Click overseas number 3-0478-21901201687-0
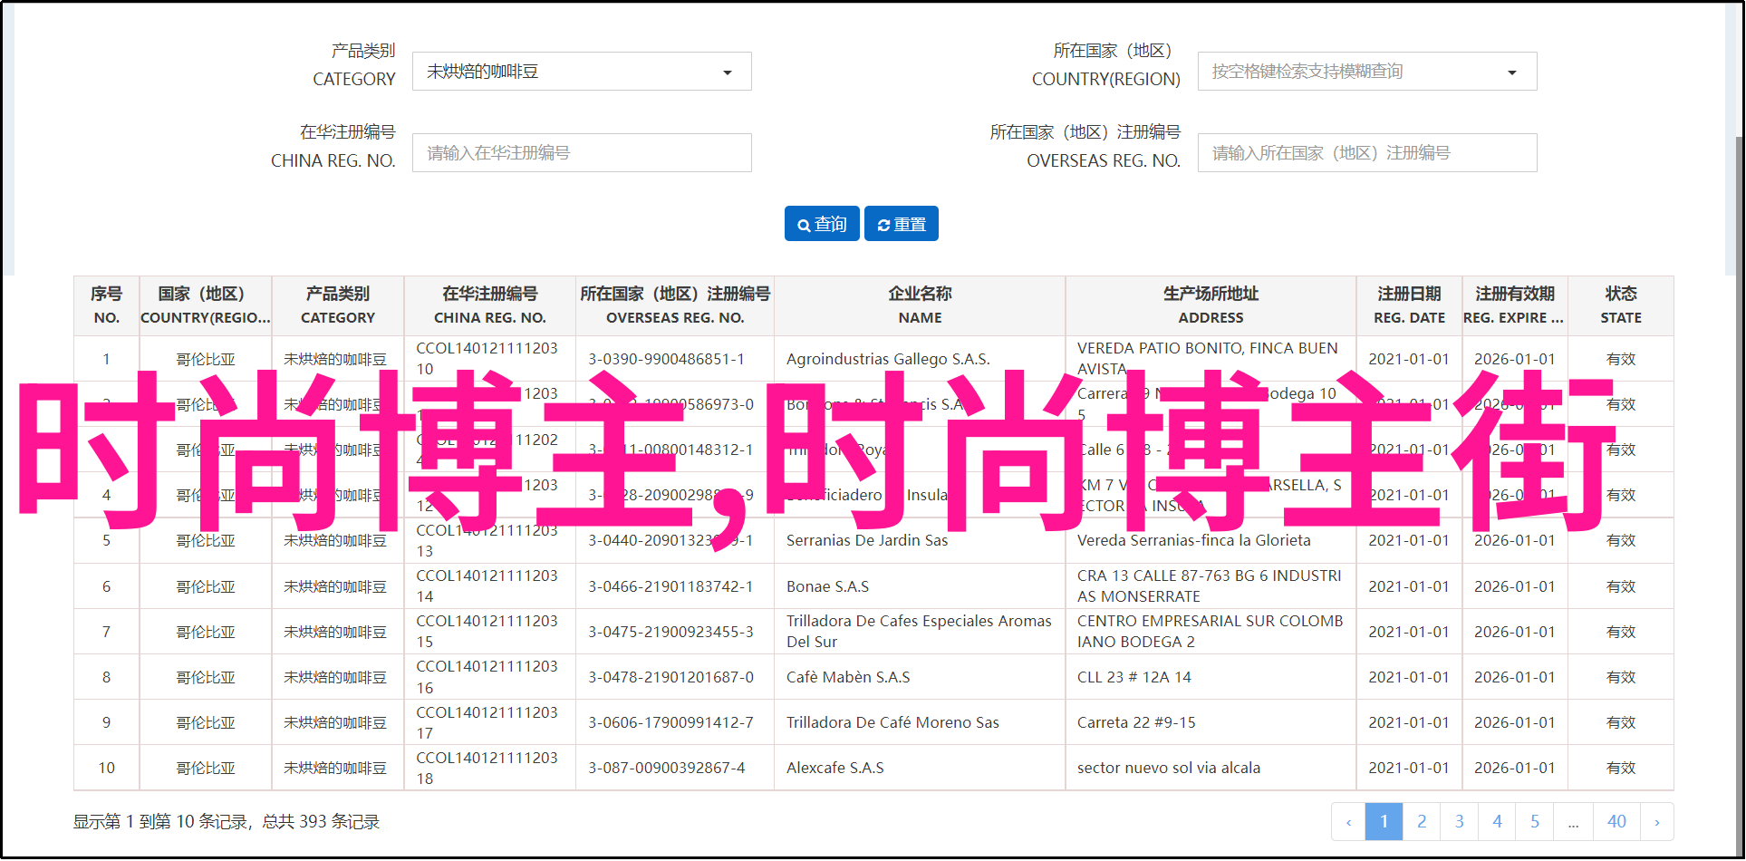This screenshot has width=1746, height=861. click(670, 677)
